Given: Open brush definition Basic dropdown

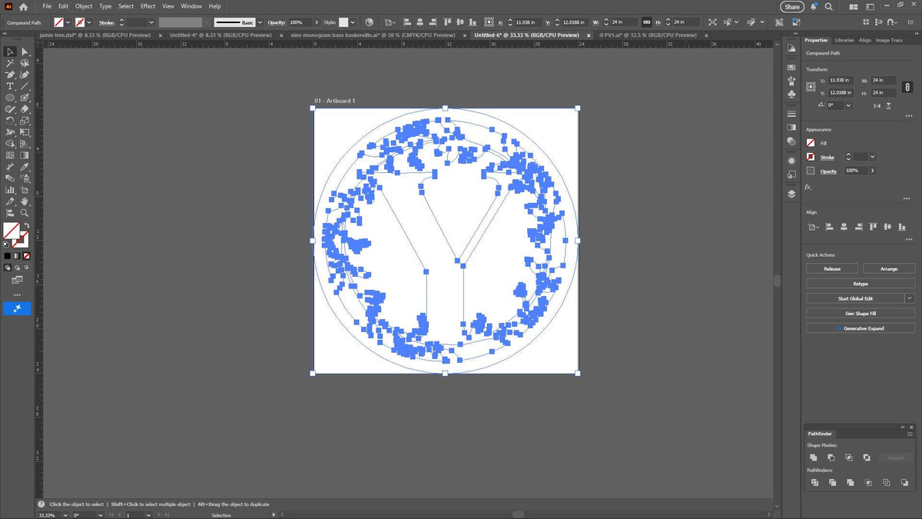Looking at the screenshot, I should (x=260, y=22).
